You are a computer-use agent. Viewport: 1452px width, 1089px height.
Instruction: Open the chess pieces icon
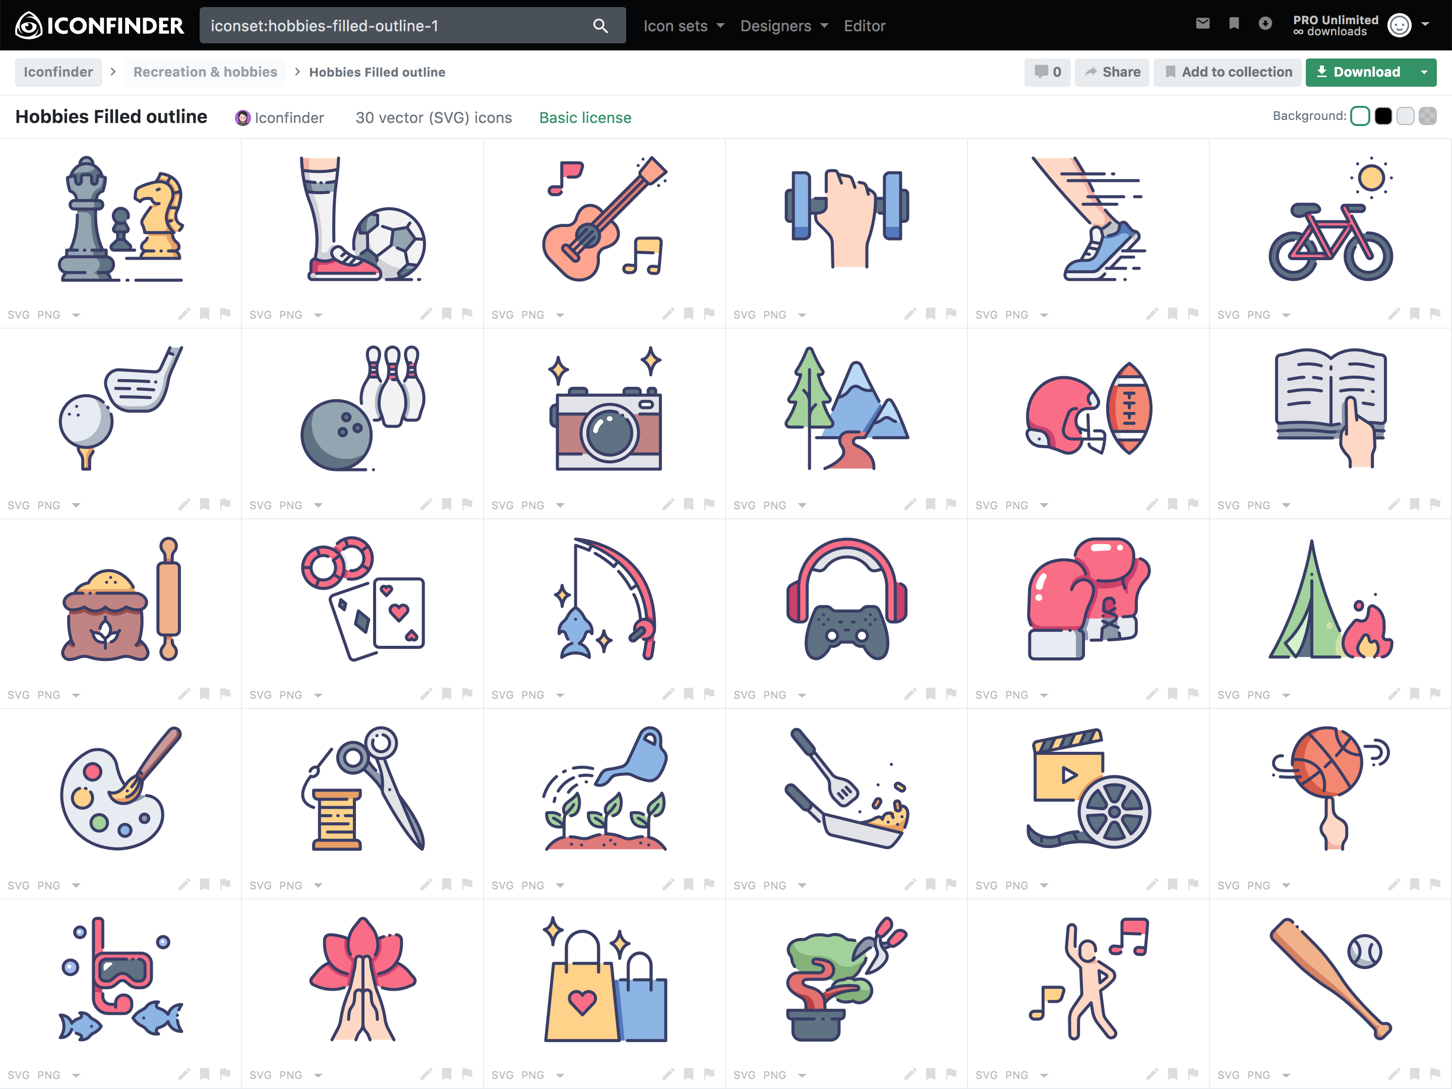pos(121,219)
